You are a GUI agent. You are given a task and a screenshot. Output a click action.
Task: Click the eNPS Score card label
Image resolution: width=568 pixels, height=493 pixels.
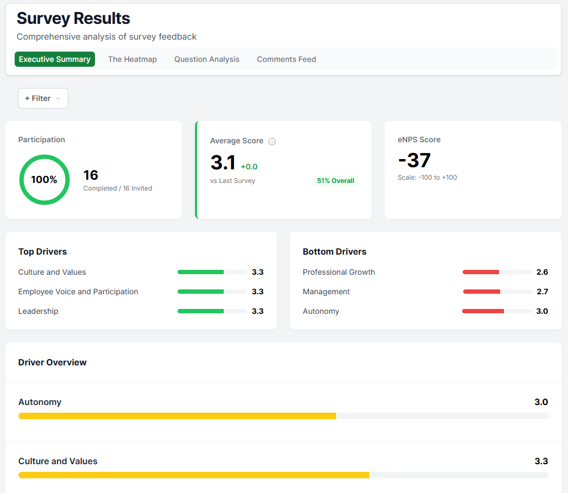coord(419,140)
